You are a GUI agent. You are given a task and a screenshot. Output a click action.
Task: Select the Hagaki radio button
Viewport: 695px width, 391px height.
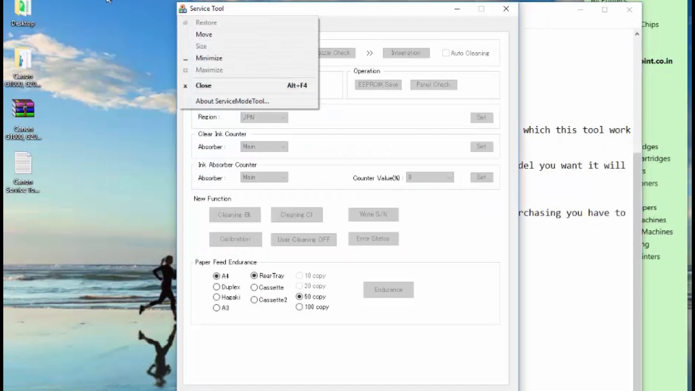pos(217,297)
